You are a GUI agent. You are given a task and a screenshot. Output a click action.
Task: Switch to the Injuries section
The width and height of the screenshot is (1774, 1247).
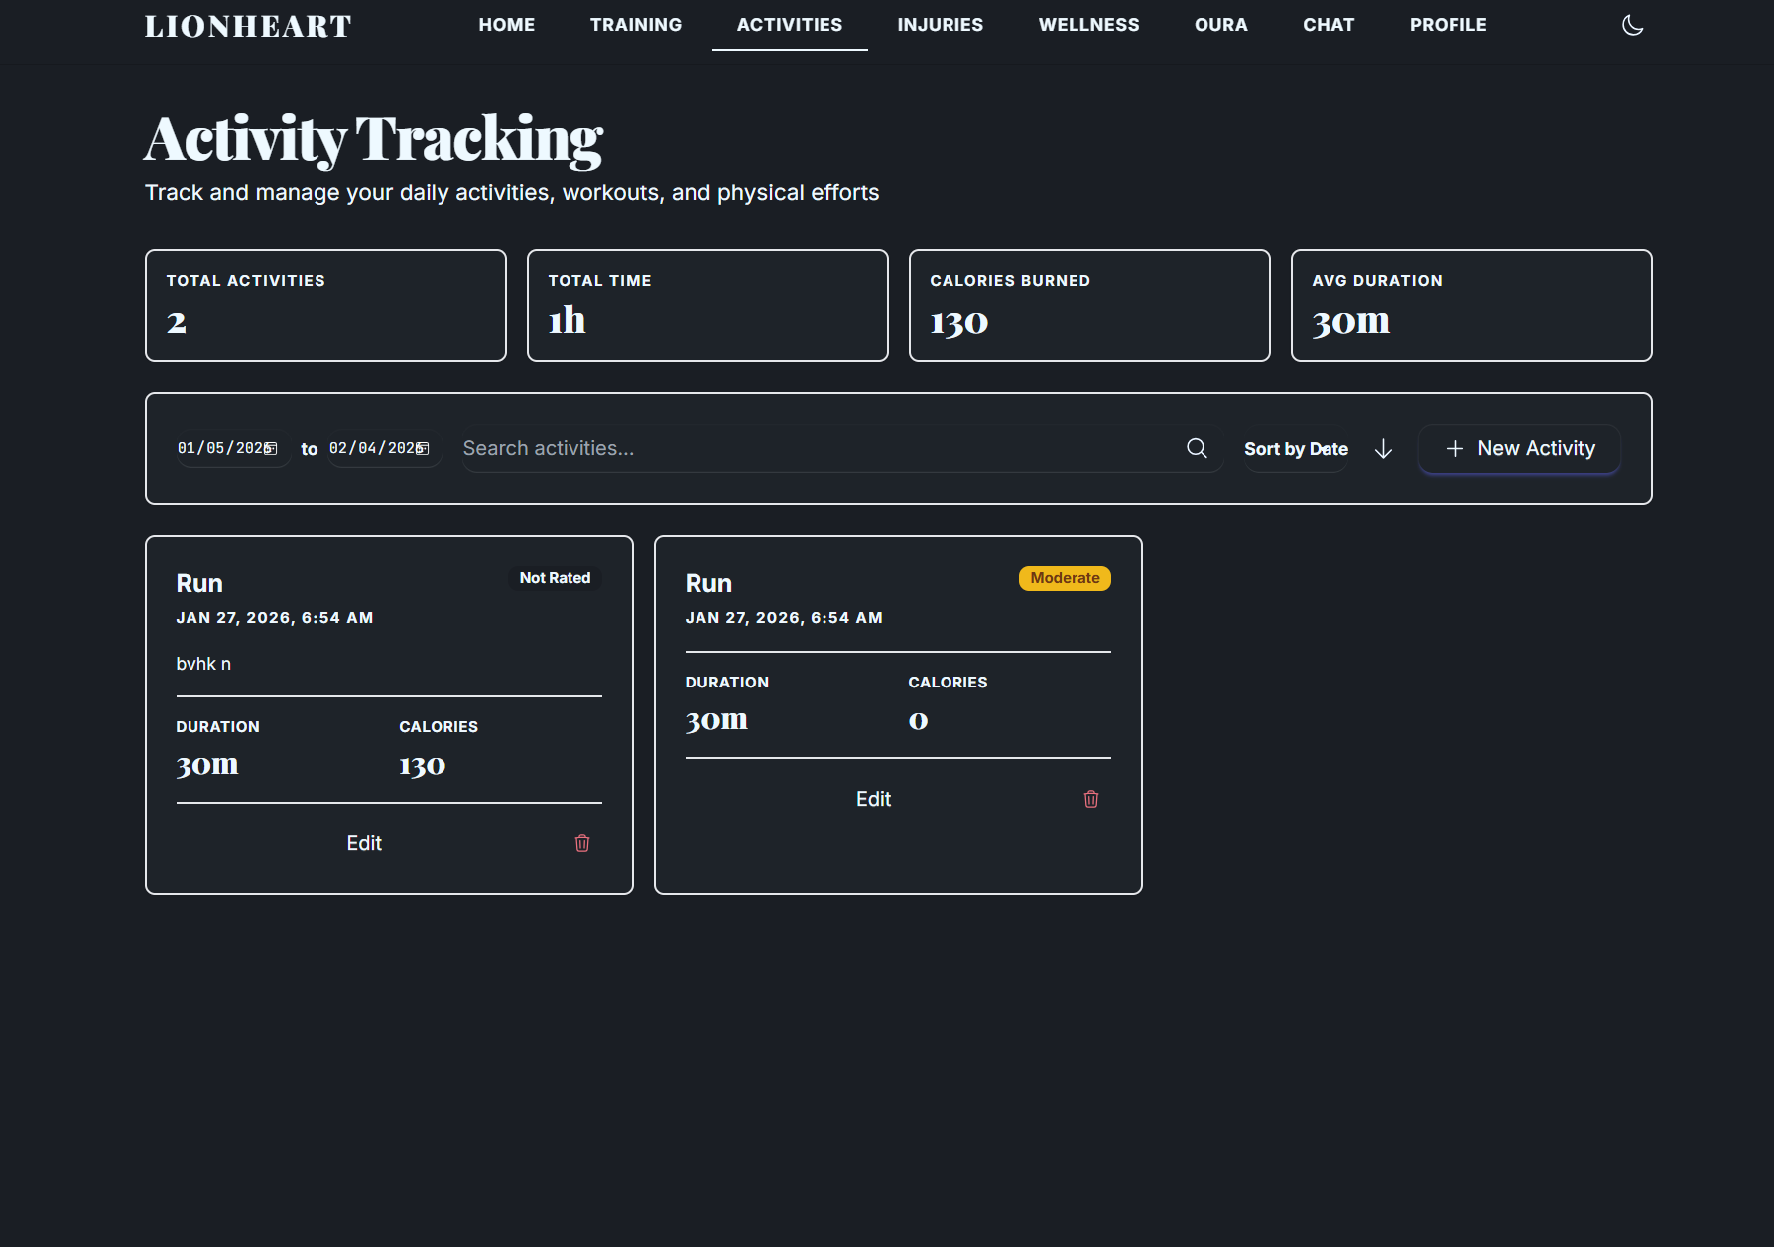pos(940,25)
